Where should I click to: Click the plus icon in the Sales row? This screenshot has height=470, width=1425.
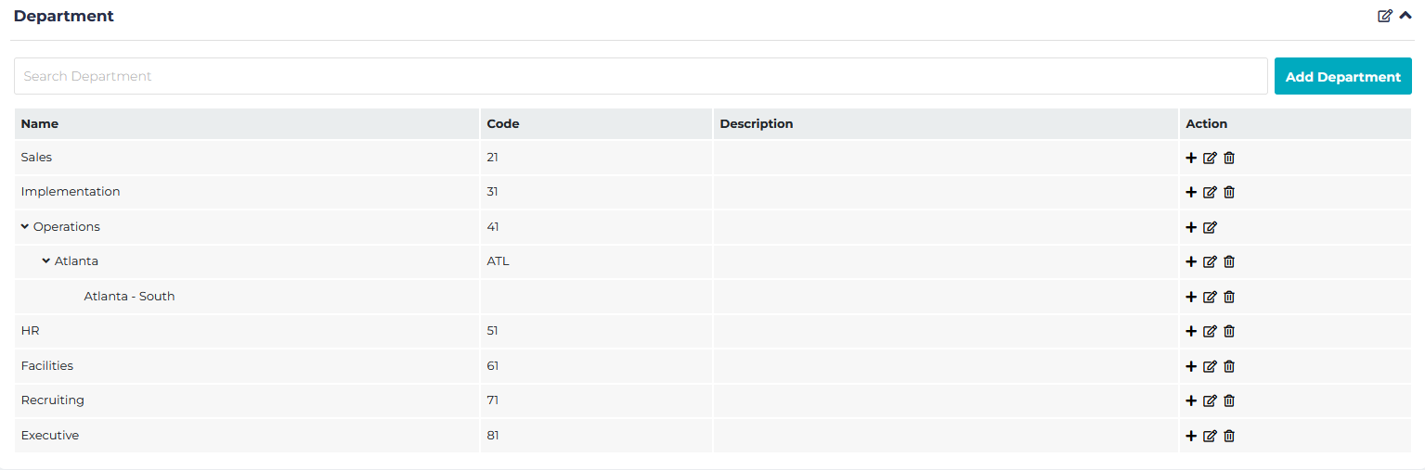coord(1191,158)
